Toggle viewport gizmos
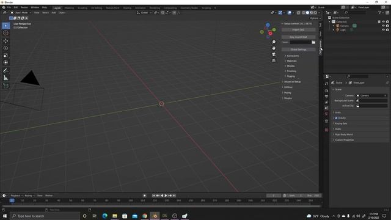 (280, 13)
